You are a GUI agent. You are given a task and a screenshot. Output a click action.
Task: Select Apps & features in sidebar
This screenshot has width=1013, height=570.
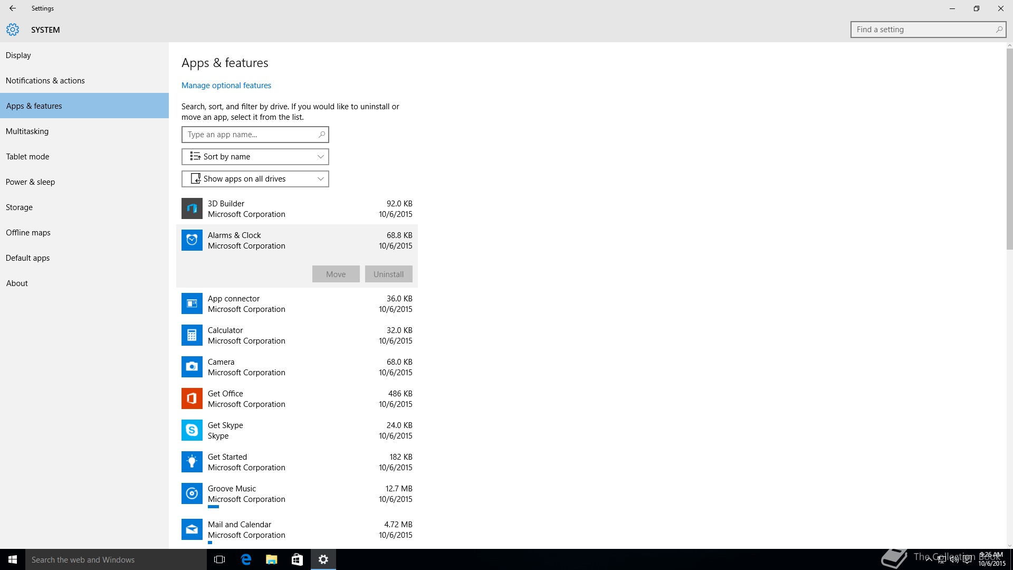pyautogui.click(x=84, y=106)
